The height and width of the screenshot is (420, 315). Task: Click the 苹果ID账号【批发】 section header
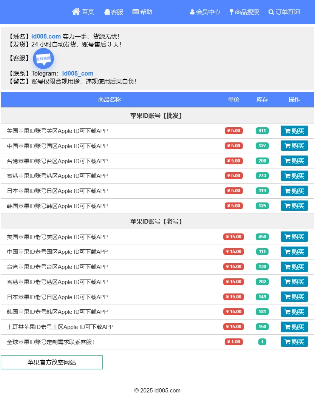coord(157,116)
